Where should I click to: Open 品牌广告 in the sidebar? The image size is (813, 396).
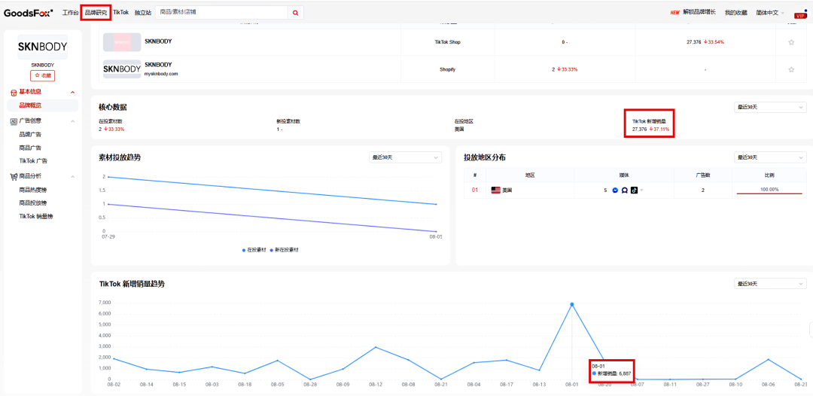pos(30,134)
